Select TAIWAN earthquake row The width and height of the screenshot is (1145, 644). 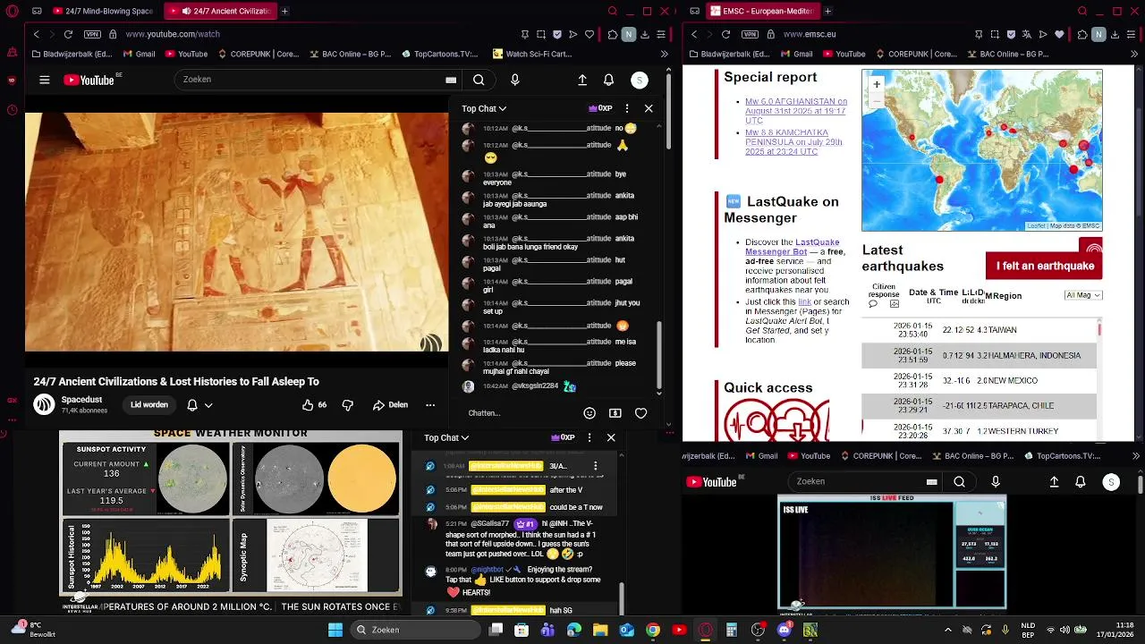[980, 330]
